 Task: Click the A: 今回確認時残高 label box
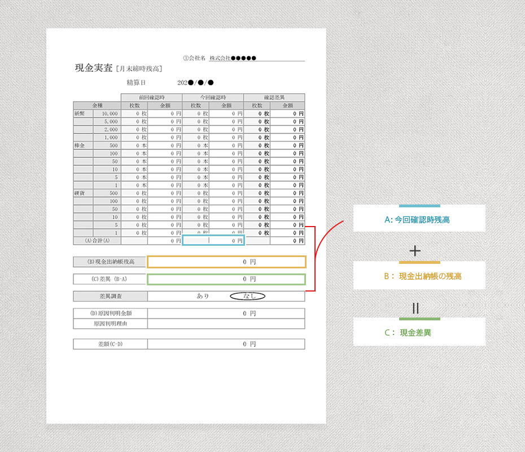click(419, 219)
